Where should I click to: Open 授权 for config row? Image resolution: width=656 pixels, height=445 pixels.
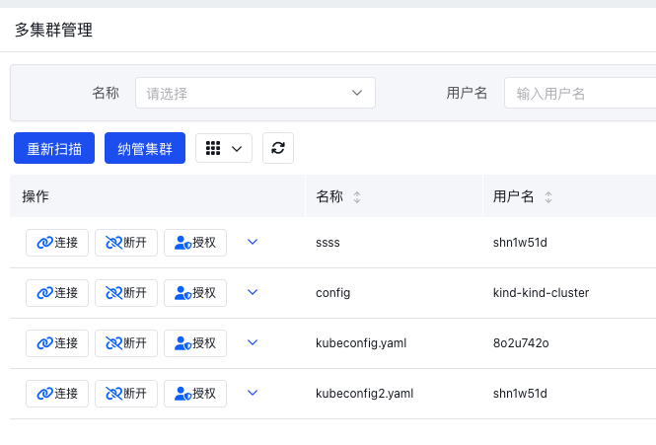[x=195, y=293]
